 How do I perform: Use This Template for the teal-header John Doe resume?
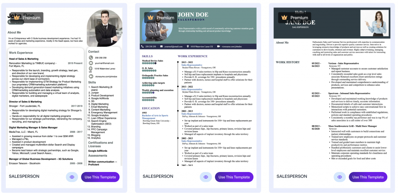pyautogui.click(x=234, y=177)
